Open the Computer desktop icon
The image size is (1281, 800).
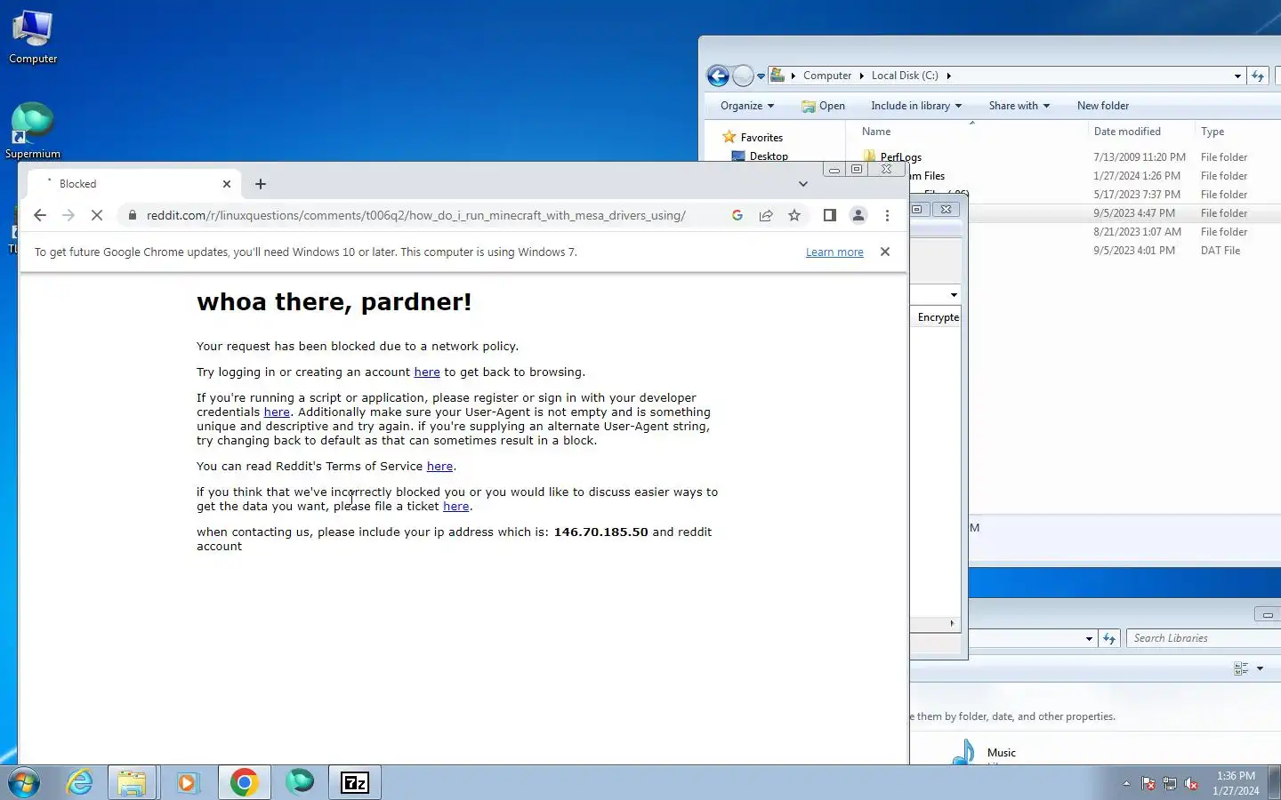tap(33, 37)
